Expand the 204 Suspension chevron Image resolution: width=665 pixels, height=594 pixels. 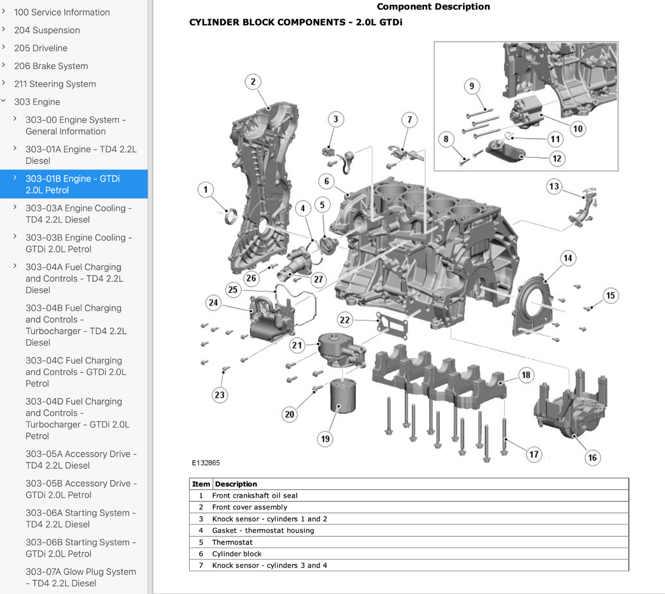[4, 29]
